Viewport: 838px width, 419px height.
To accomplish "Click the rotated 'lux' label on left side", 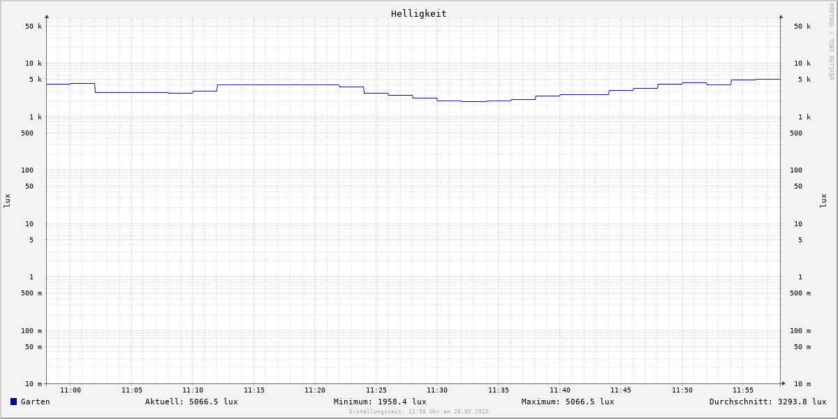I will click(7, 201).
